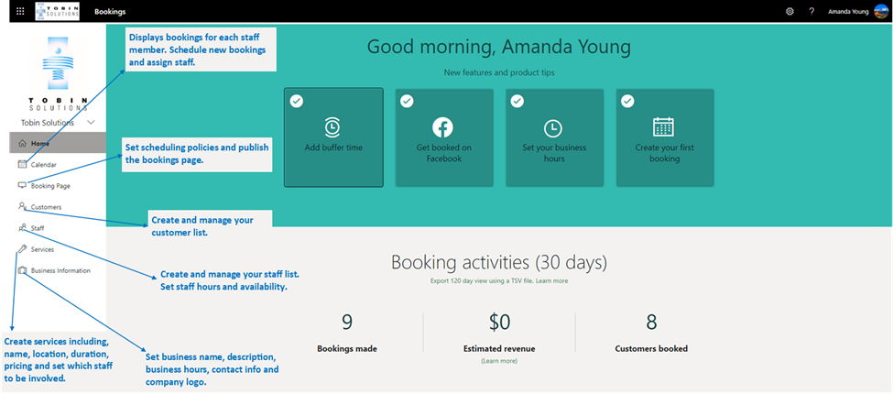Toggle checkmark on Set your business hours card
The image size is (893, 394).
point(517,102)
